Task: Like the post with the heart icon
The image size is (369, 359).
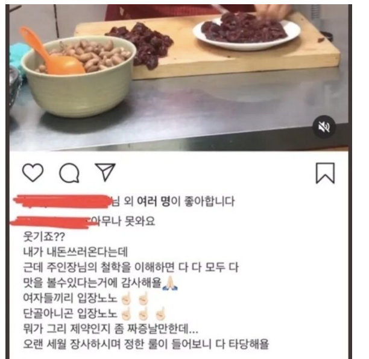Action: [33, 173]
